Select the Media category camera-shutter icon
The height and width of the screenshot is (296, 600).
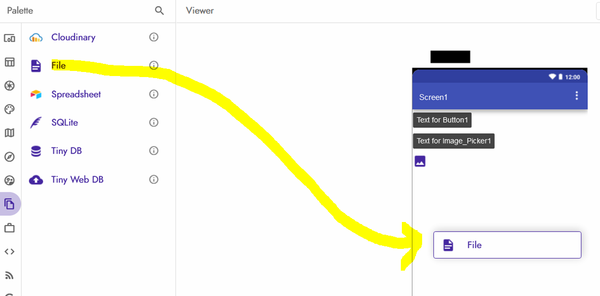point(9,86)
